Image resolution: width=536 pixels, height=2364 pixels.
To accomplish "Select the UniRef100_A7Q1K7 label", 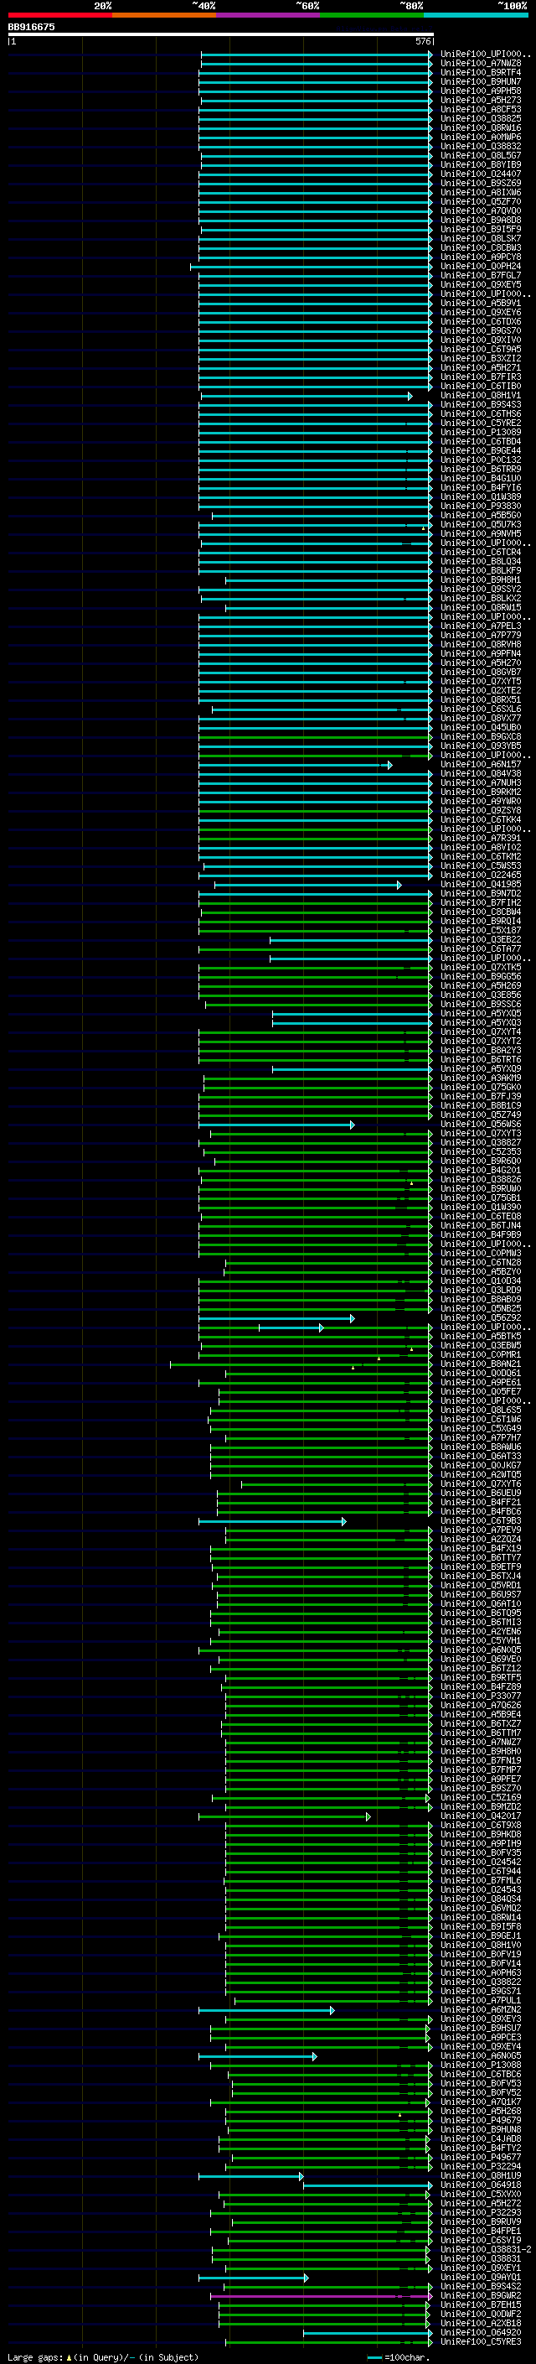I will tap(481, 2102).
